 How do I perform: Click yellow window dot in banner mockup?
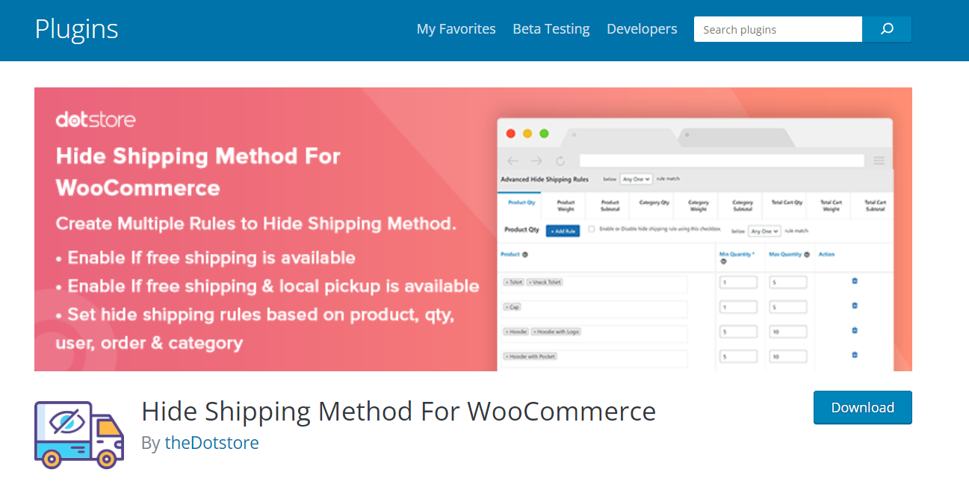tap(527, 134)
